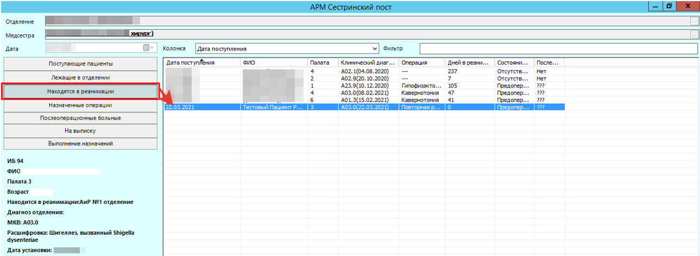This screenshot has height=256, width=700.
Task: Click Тестовый Пациент name cell
Action: tap(274, 107)
